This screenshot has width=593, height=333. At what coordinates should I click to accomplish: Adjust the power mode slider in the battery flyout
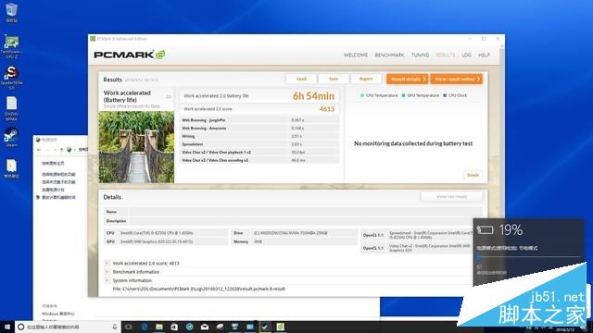(x=528, y=257)
